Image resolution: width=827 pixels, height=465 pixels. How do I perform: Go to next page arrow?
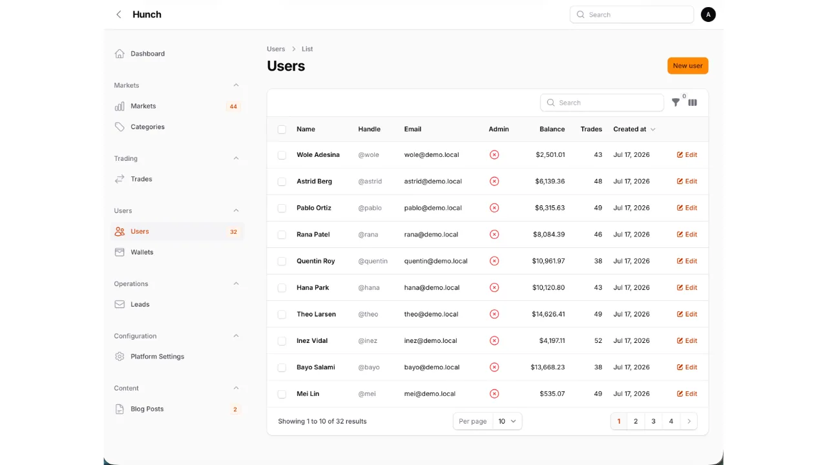pyautogui.click(x=689, y=421)
